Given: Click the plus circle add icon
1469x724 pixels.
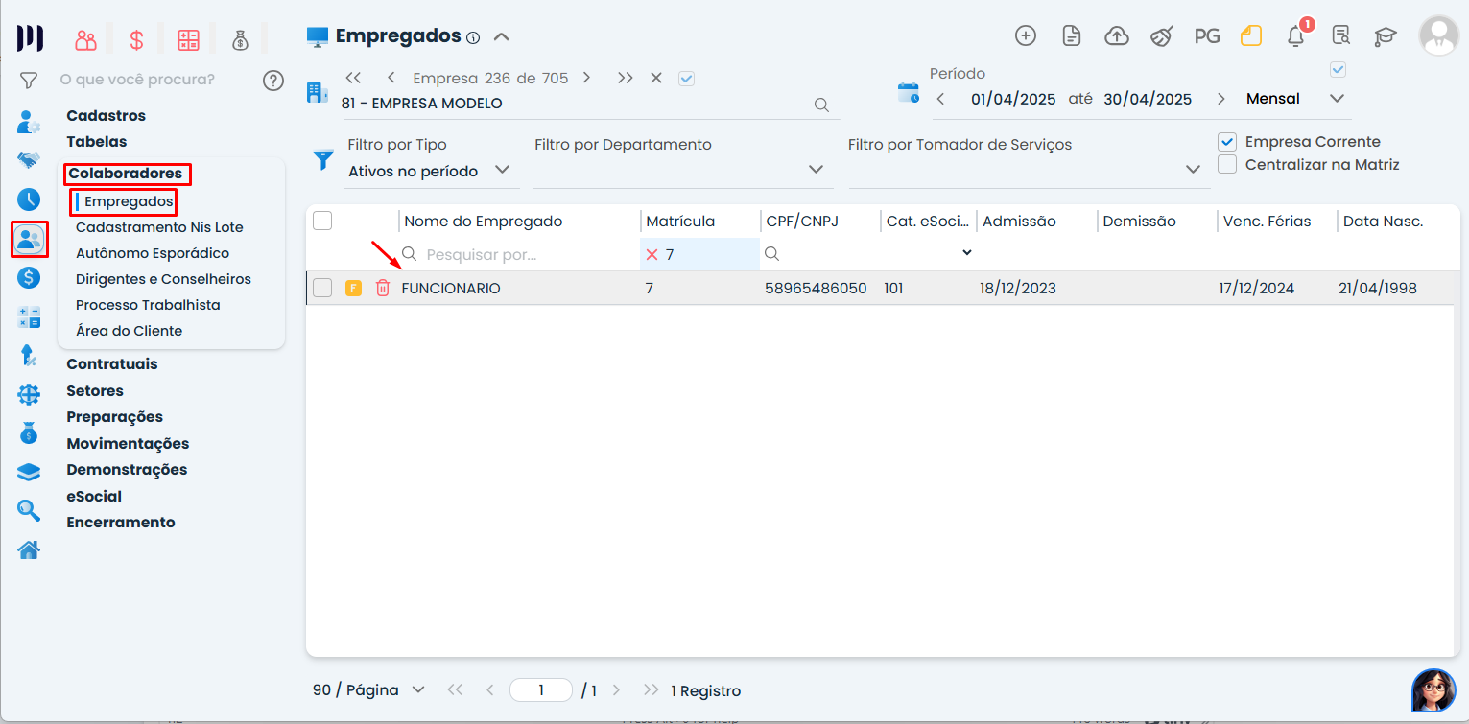Looking at the screenshot, I should pos(1026,36).
